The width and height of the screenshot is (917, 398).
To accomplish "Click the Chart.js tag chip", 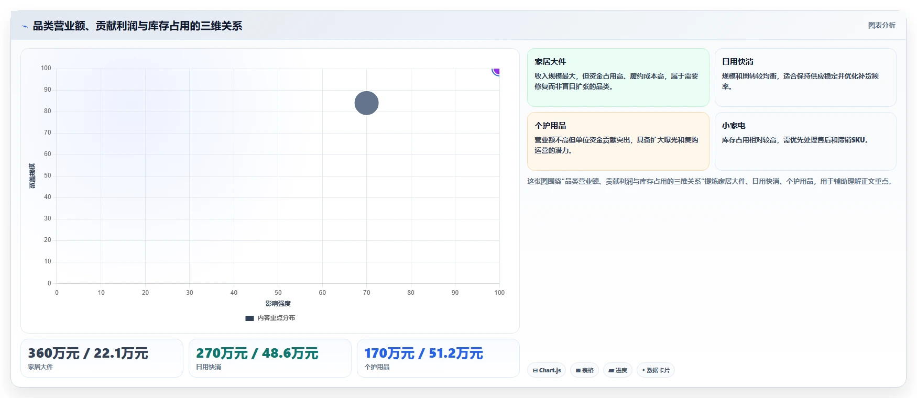I will click(547, 370).
